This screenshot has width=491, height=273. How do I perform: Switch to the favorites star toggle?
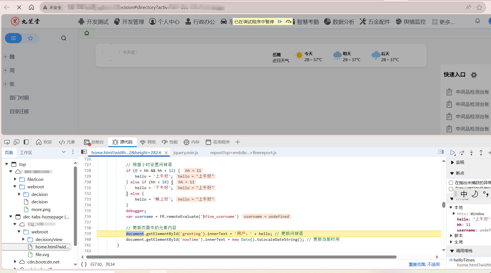coord(30,38)
